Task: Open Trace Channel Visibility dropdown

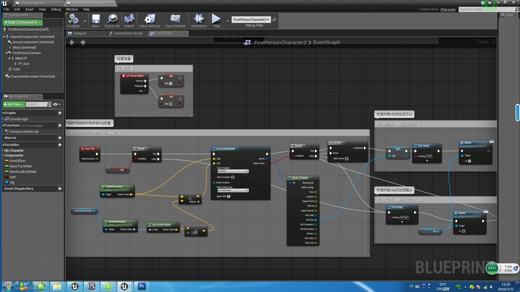Action: coord(233,171)
